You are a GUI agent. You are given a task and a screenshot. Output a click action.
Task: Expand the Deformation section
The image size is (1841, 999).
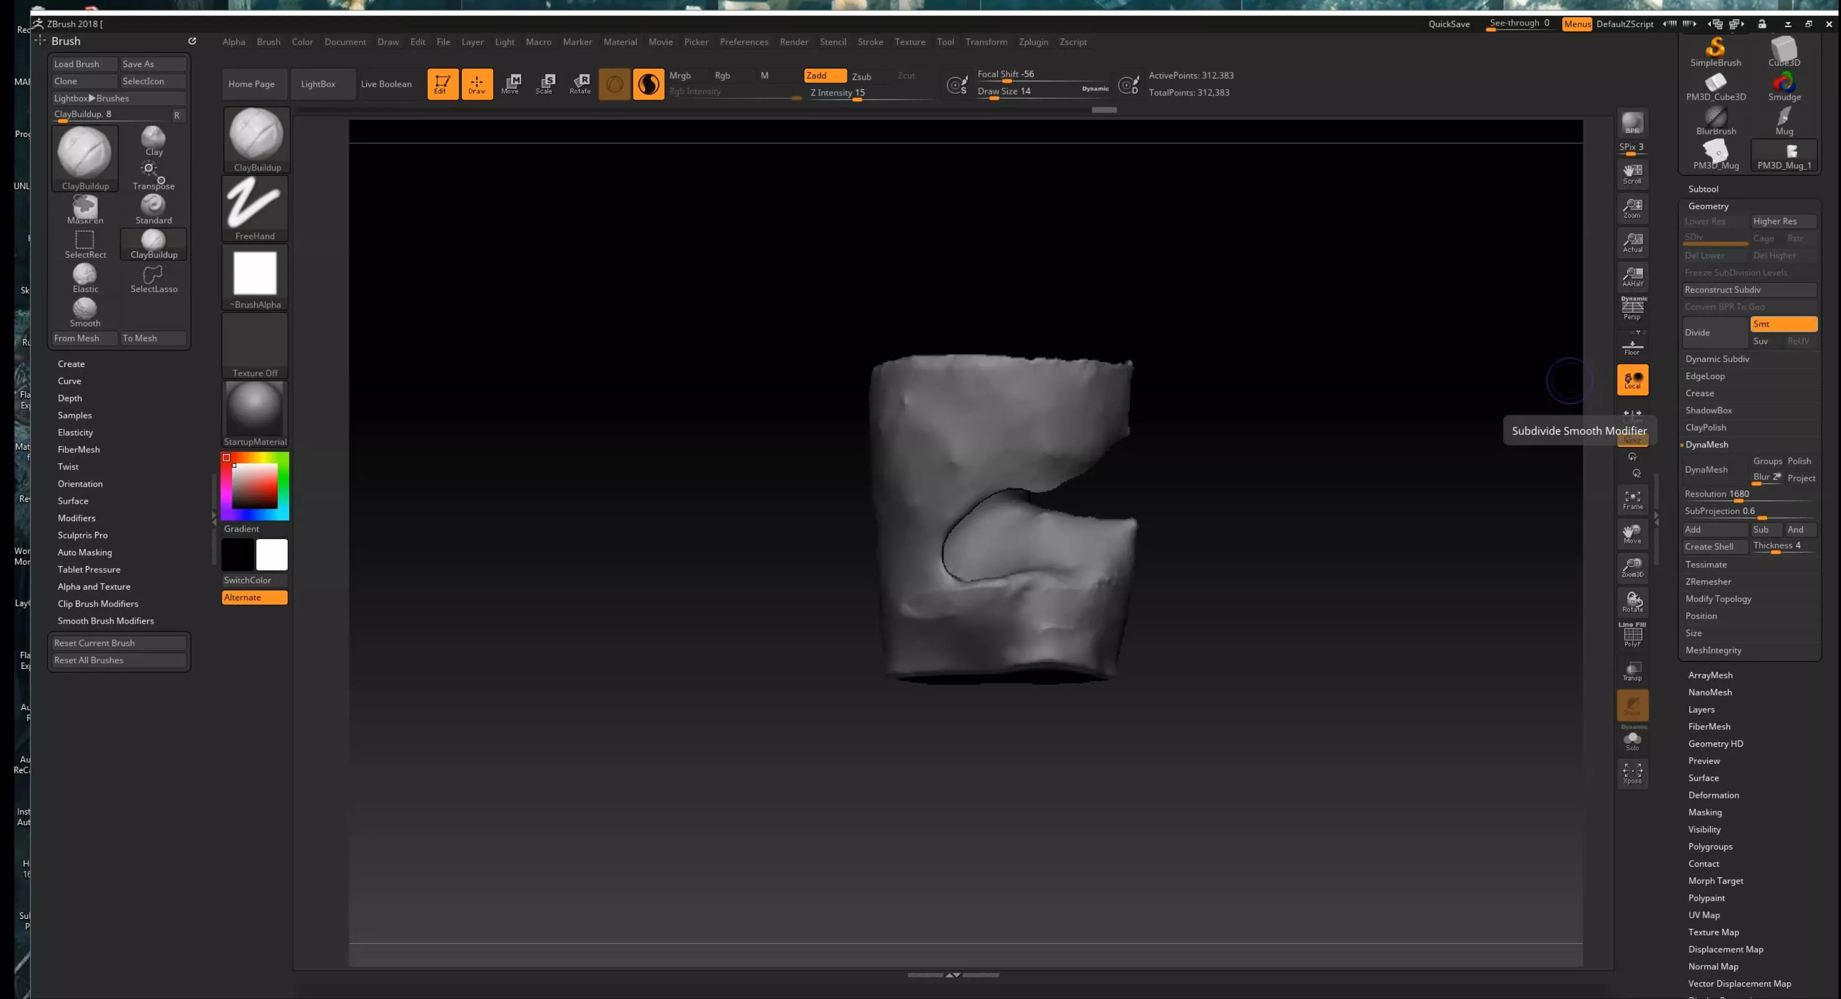pos(1713,795)
